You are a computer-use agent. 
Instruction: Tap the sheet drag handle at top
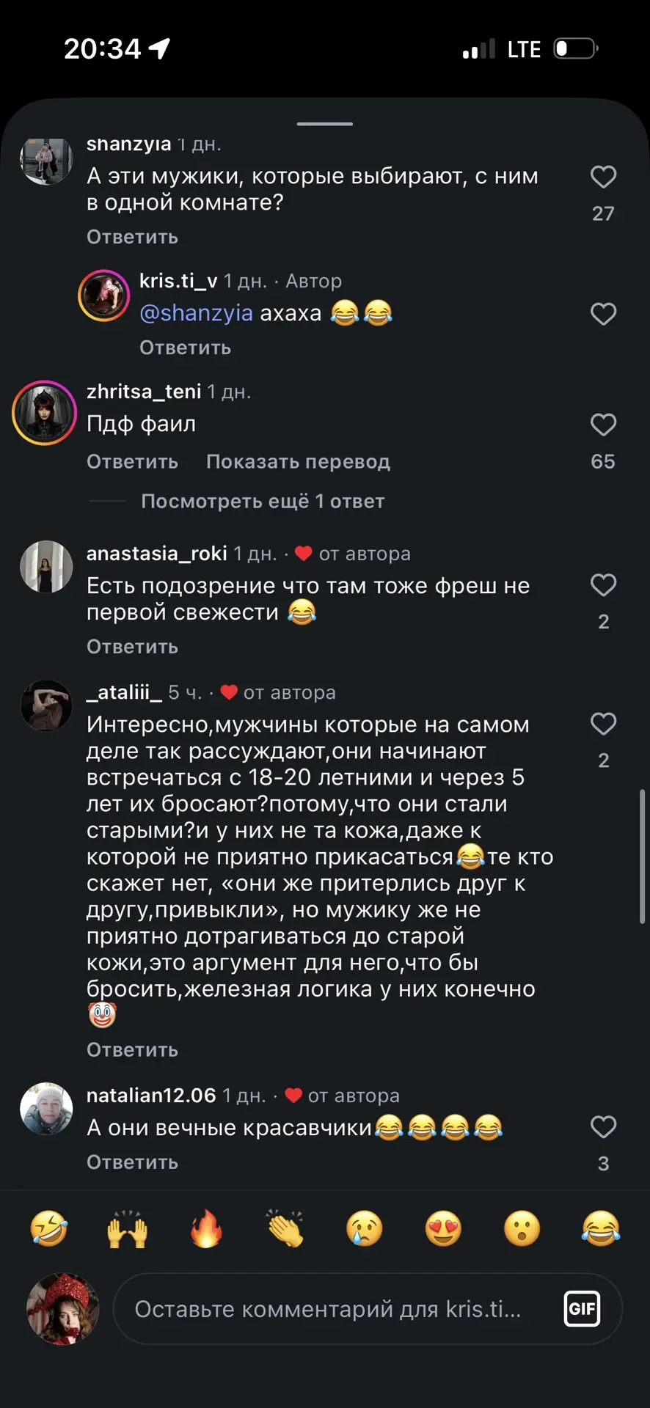pos(325,124)
